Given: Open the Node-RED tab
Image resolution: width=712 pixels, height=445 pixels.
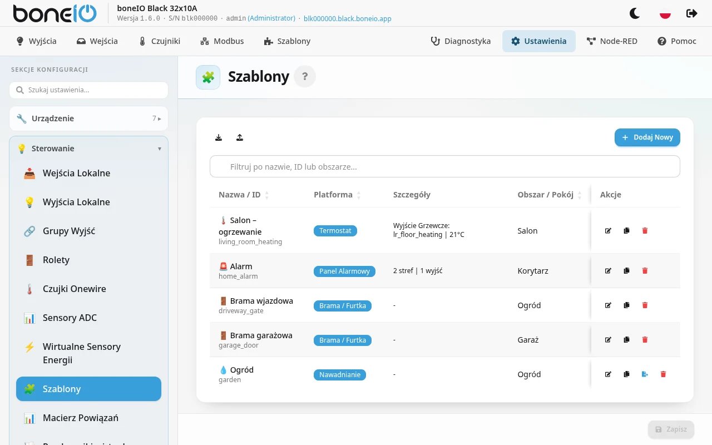Looking at the screenshot, I should click(612, 41).
